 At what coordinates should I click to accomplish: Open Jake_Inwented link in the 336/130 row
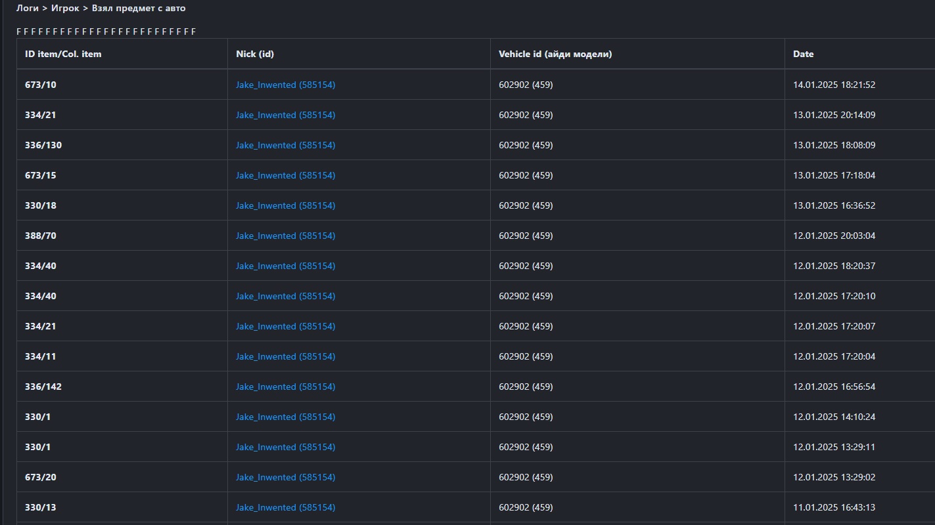pos(285,145)
